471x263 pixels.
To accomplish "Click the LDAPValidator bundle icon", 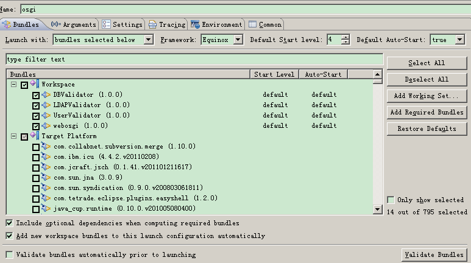I will (46, 105).
